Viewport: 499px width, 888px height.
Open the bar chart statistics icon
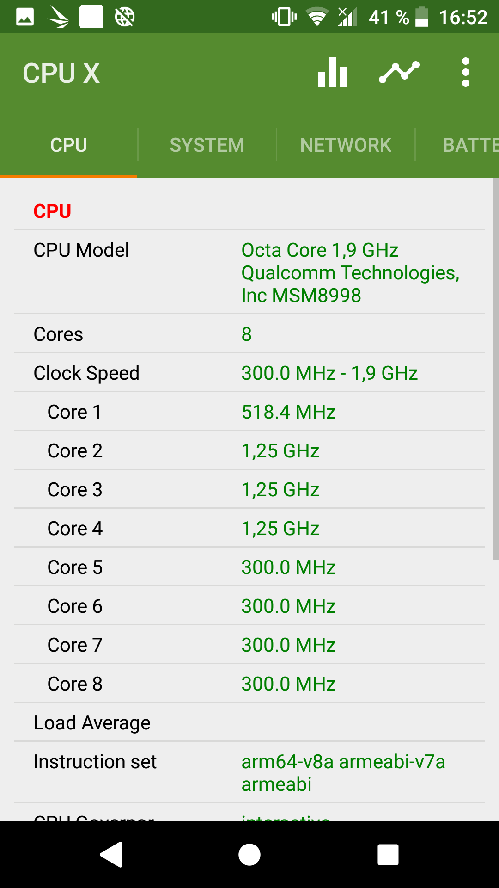tap(333, 73)
